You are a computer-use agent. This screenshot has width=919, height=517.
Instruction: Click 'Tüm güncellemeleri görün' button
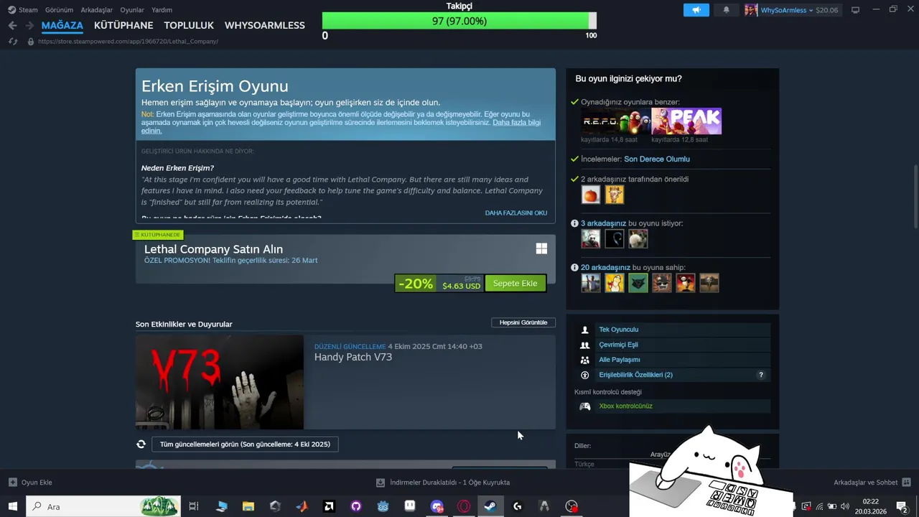click(245, 444)
